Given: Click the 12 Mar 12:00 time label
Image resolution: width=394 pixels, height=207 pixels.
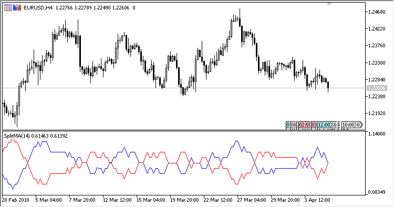Looking at the screenshot, I should pos(117,200).
